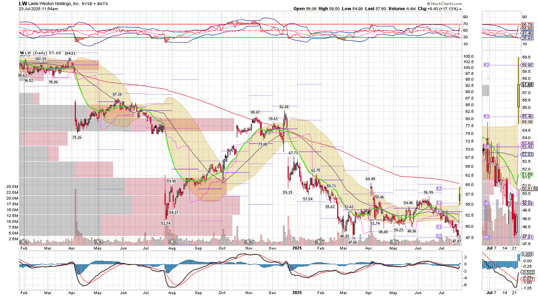This screenshot has height=296, width=538.
Task: Click the 59.19 price low annotation
Action: 287,192
